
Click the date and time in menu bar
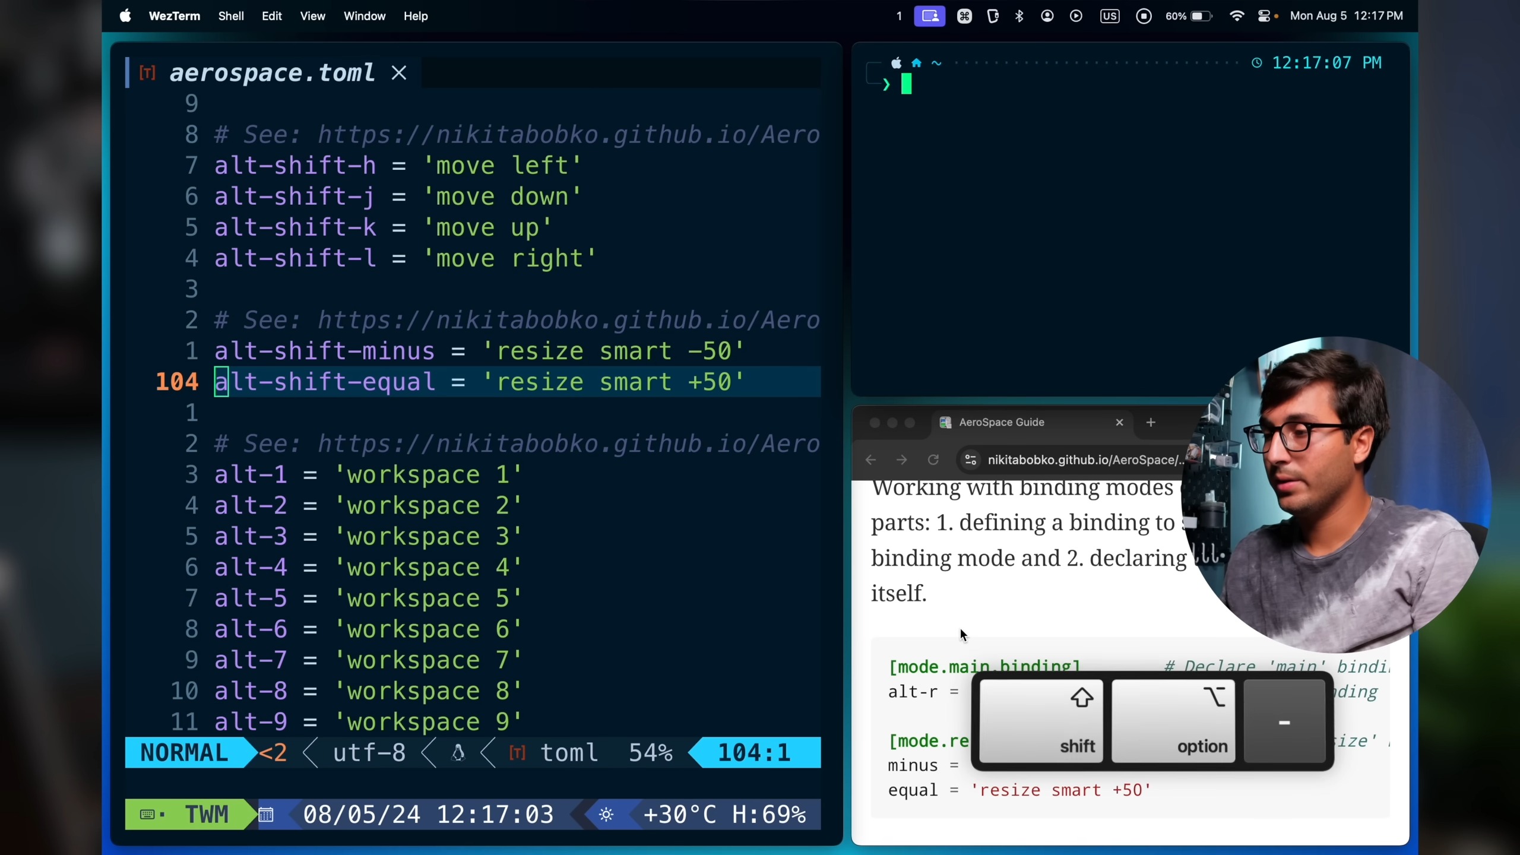coord(1346,16)
